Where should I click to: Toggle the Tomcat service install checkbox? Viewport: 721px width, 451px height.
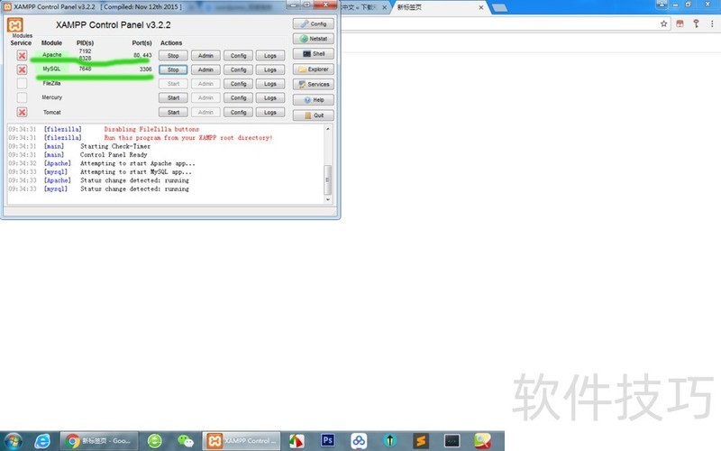(22, 112)
